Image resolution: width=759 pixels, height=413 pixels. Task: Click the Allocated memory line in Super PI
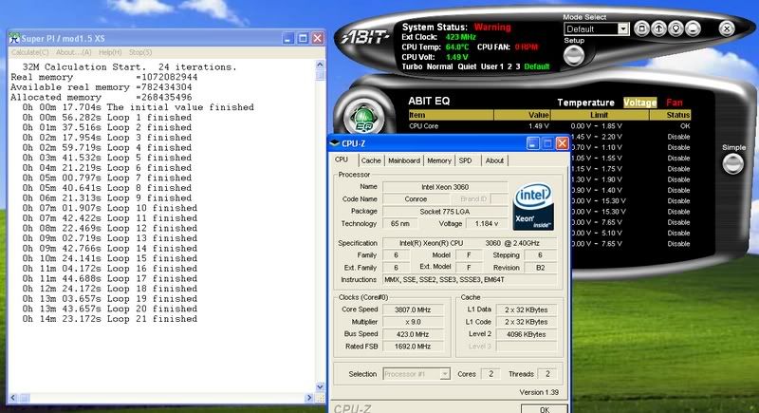[x=102, y=97]
